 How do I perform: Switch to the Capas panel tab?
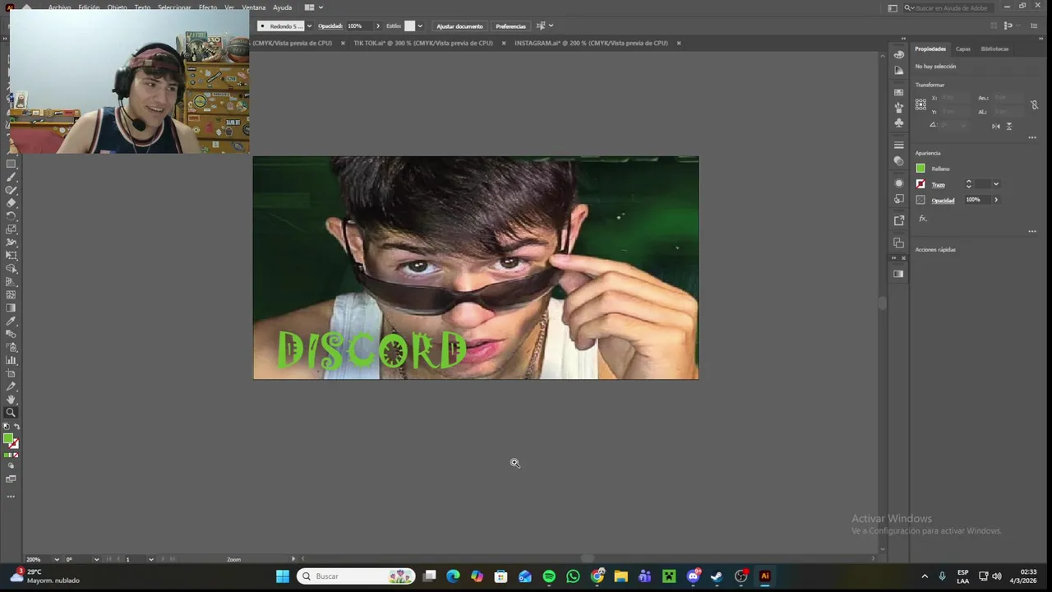pos(962,49)
